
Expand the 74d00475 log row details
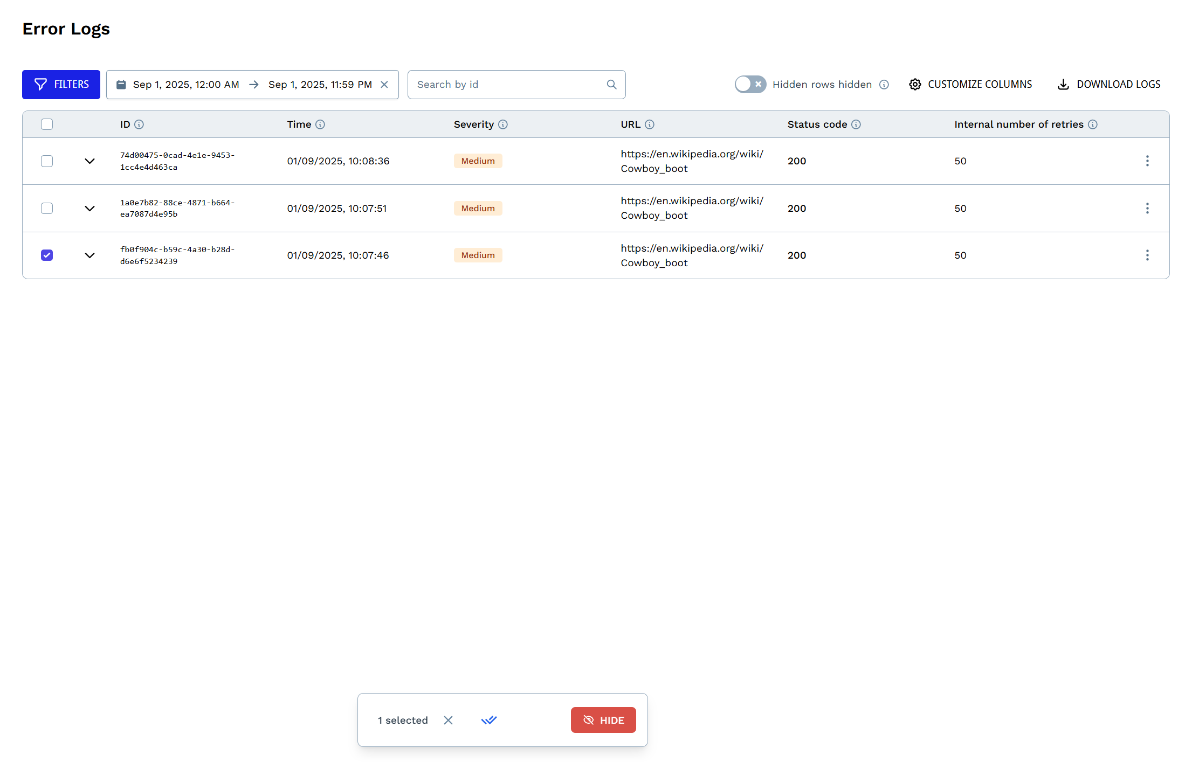pyautogui.click(x=89, y=161)
